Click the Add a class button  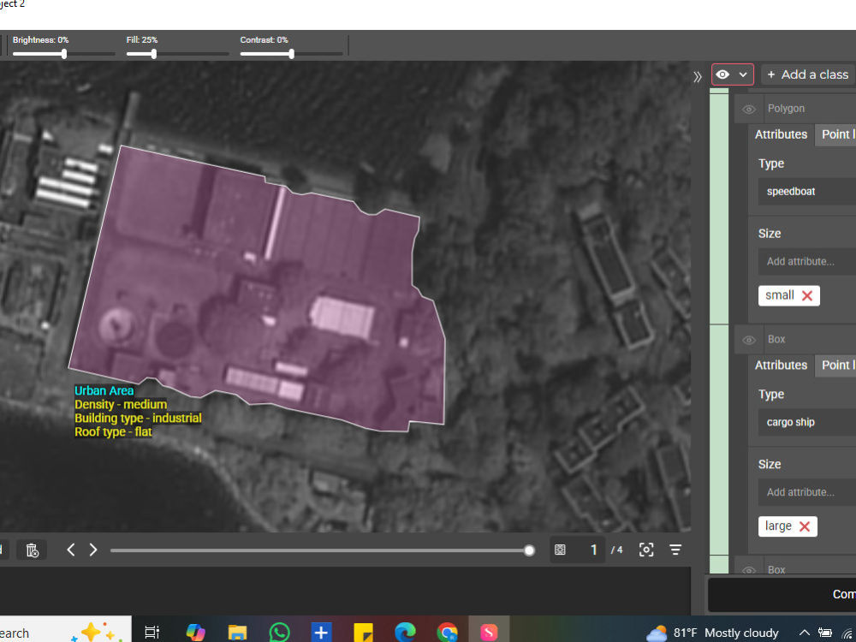click(x=809, y=74)
